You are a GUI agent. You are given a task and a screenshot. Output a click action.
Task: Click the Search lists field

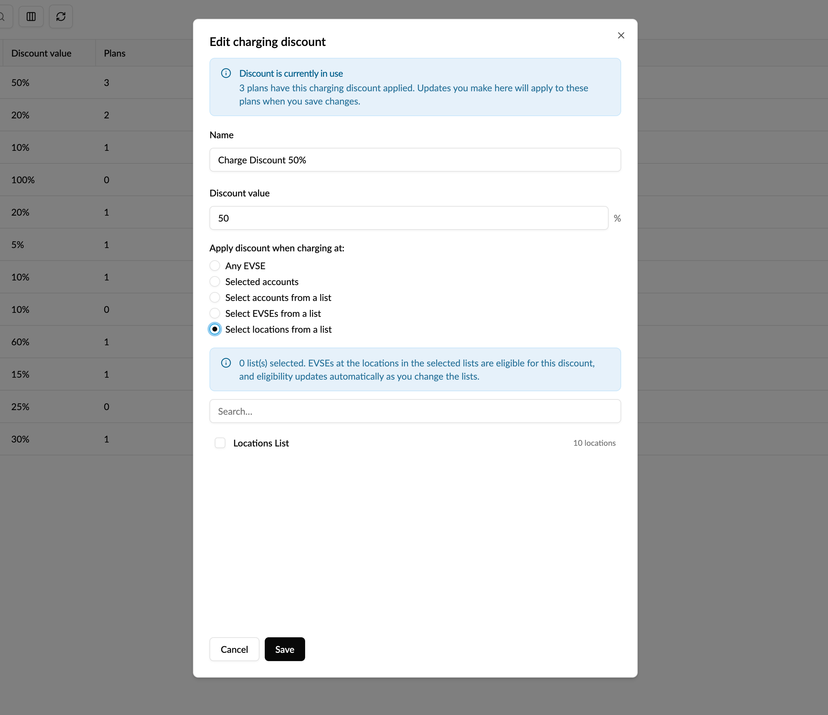tap(415, 411)
